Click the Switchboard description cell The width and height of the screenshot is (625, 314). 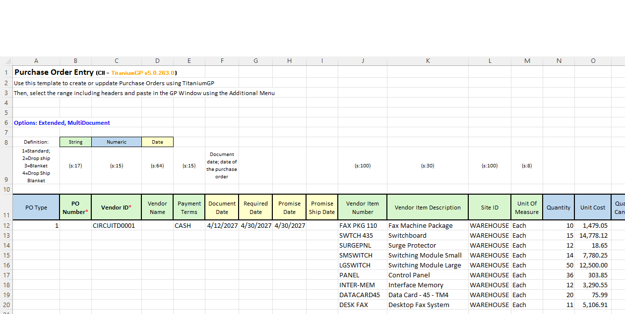pos(428,235)
